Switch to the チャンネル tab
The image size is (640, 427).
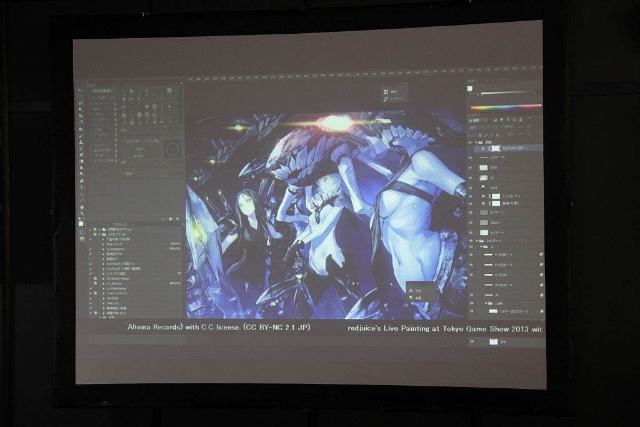pyautogui.click(x=491, y=115)
